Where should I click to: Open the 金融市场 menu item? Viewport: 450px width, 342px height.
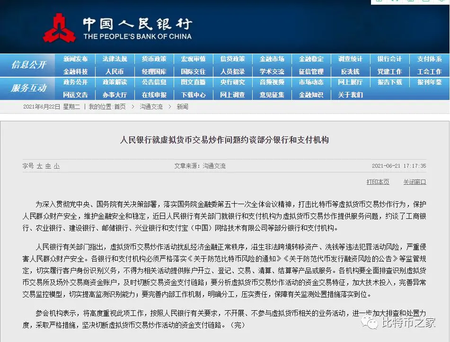[x=272, y=59]
